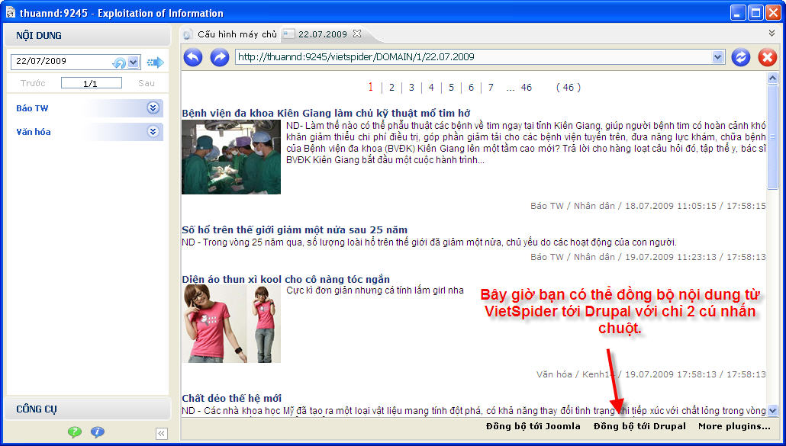Screen dimensions: 786x446
Task: Close the 22.07.2009 tab
Action: click(x=357, y=34)
